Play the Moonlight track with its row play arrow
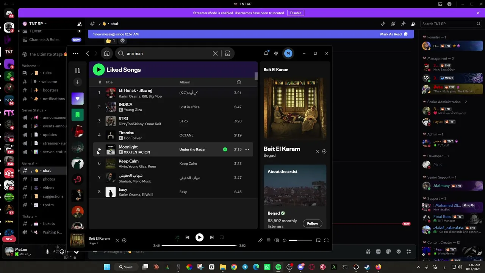This screenshot has height=273, width=485. point(99,149)
